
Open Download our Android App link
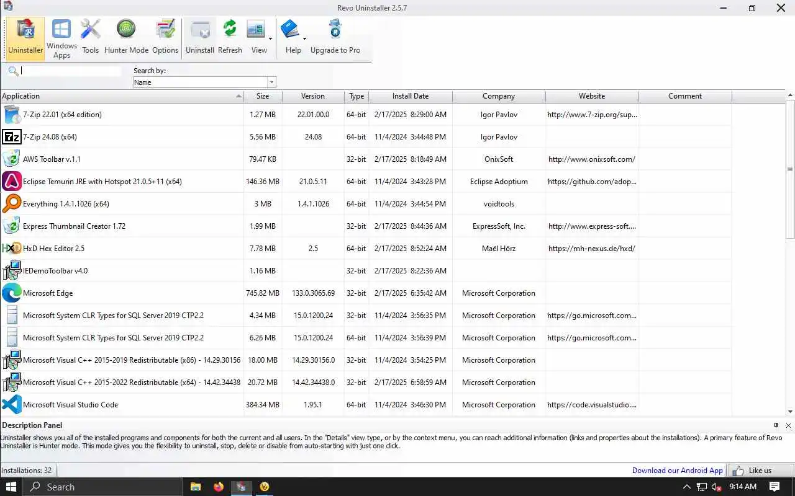coord(677,471)
